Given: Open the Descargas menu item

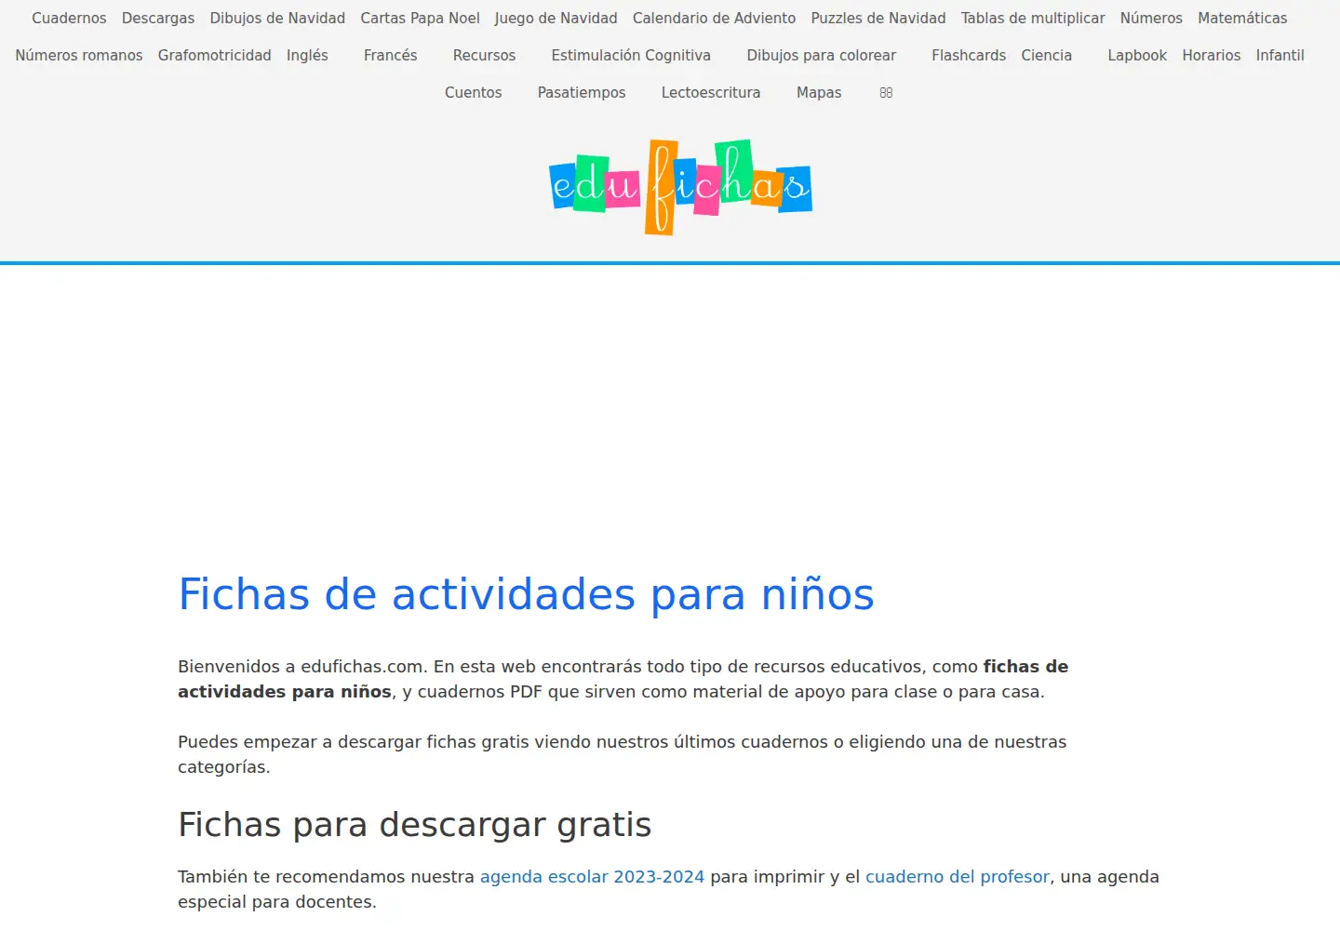Looking at the screenshot, I should coord(158,19).
